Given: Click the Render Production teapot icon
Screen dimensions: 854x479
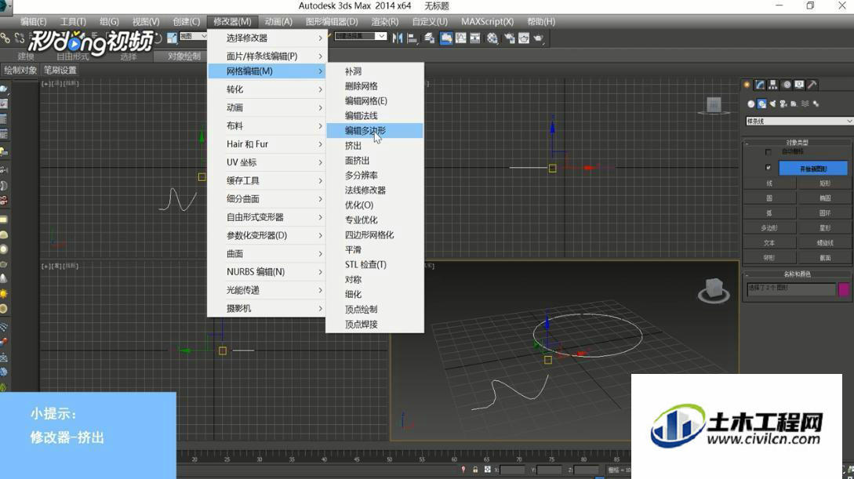Looking at the screenshot, I should pos(538,38).
